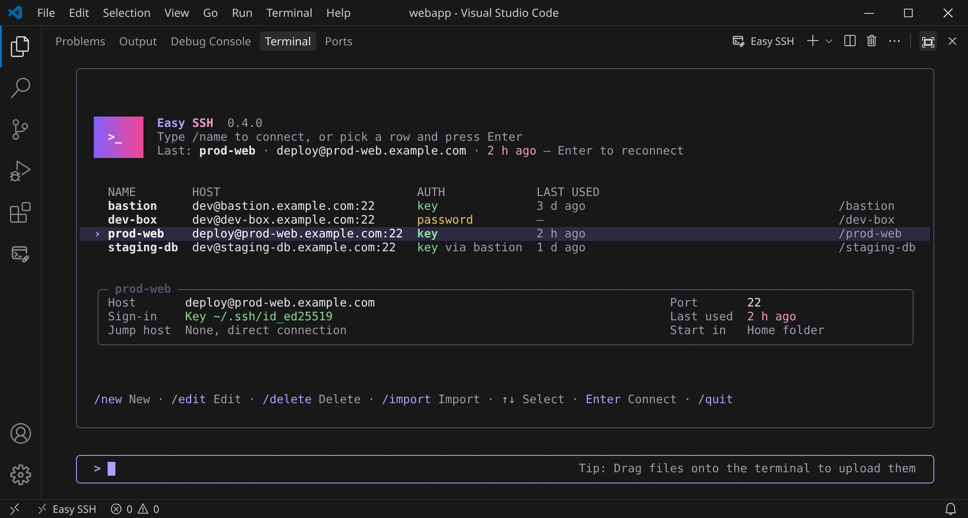Click the new terminal plus icon
This screenshot has height=518, width=968.
813,41
